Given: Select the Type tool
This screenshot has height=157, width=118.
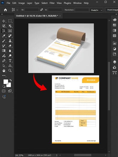Looking at the screenshot, I should tap(10, 61).
